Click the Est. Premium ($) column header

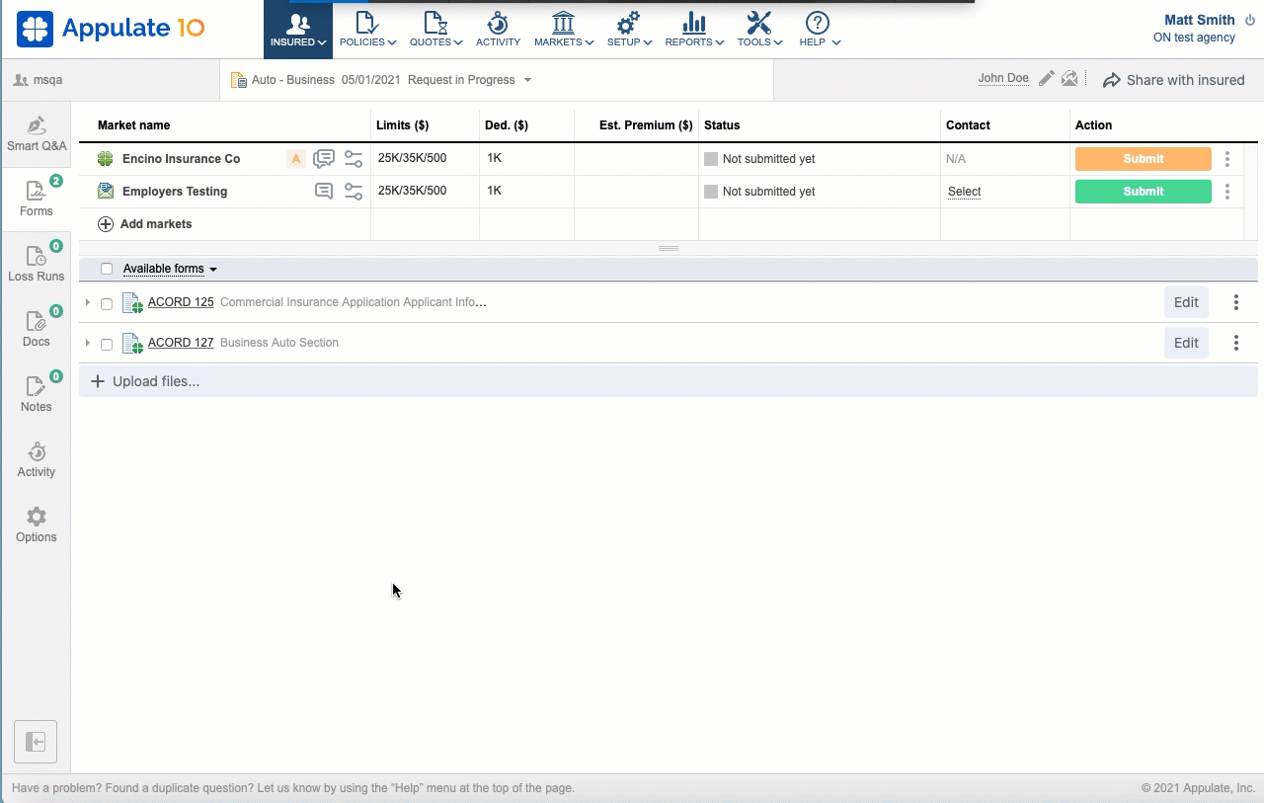pyautogui.click(x=646, y=125)
